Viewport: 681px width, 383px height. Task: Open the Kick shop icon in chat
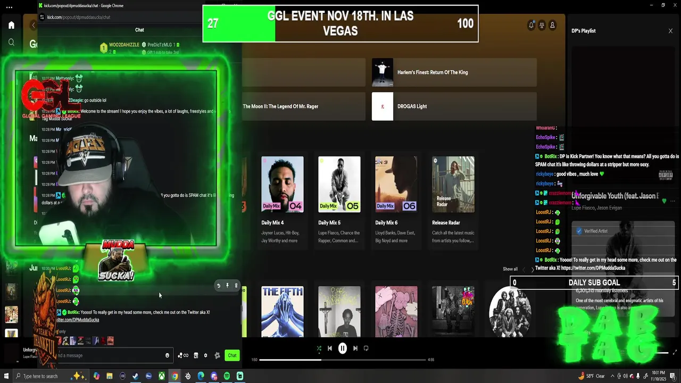(x=196, y=355)
